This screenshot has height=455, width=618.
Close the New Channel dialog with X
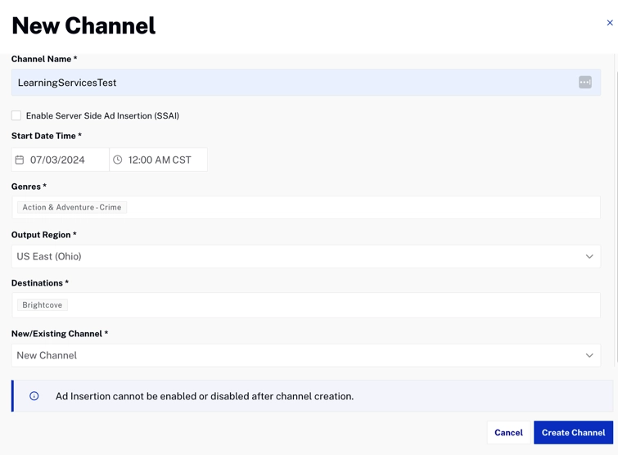610,23
